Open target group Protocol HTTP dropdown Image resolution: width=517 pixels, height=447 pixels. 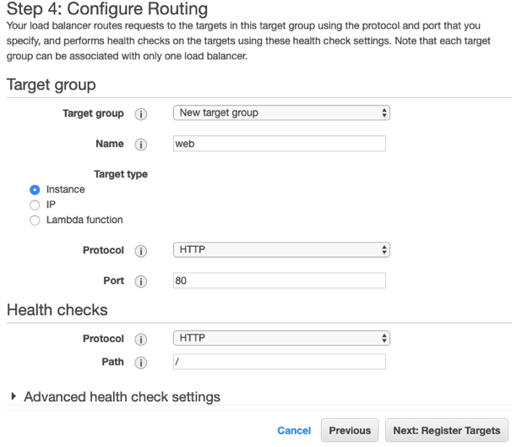(x=281, y=250)
